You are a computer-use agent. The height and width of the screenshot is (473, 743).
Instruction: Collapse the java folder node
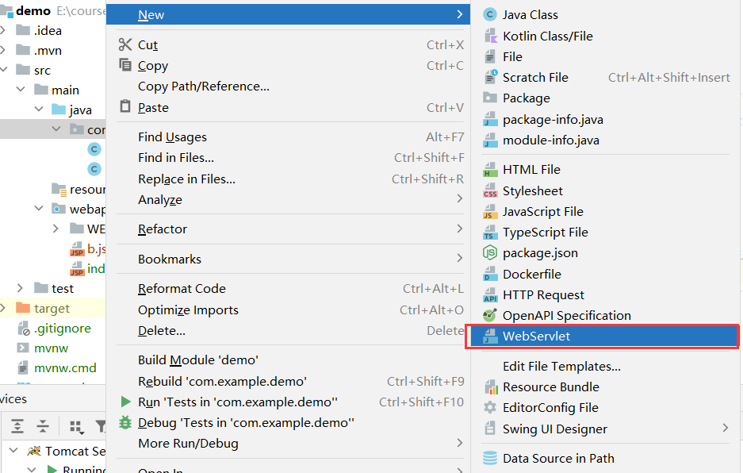38,110
